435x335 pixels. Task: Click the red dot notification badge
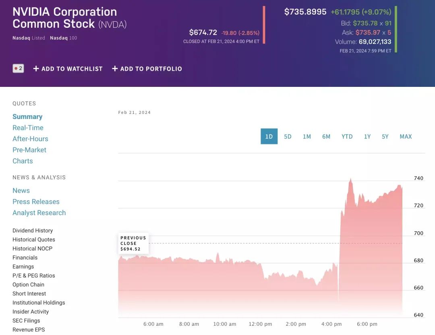[x=18, y=68]
